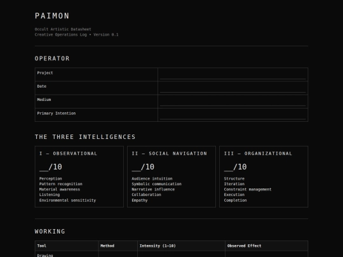Click the Operator section heading
Image resolution: width=343 pixels, height=257 pixels.
(x=52, y=58)
